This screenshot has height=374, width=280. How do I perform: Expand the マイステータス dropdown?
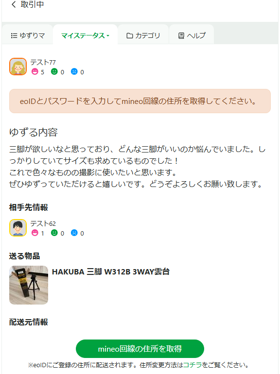[x=85, y=35]
